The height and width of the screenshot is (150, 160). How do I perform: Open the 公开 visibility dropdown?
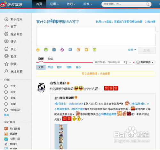pyautogui.click(x=132, y=50)
